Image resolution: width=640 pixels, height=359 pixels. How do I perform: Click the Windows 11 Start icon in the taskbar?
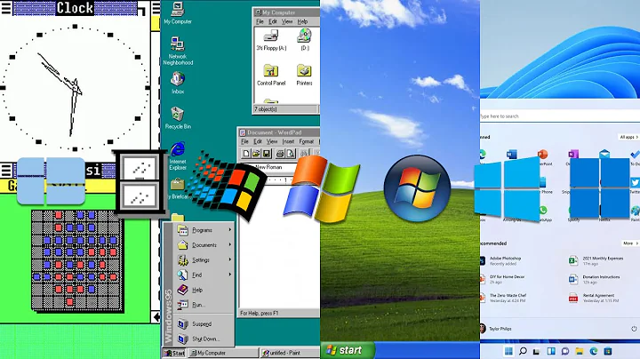click(x=508, y=351)
